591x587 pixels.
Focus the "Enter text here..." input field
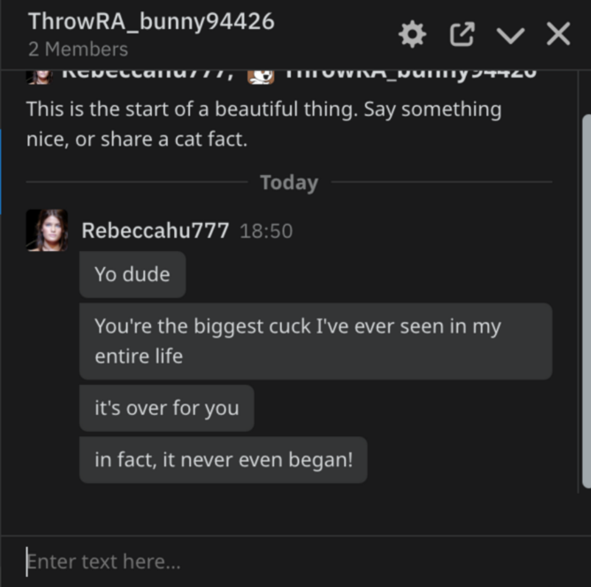(295, 562)
